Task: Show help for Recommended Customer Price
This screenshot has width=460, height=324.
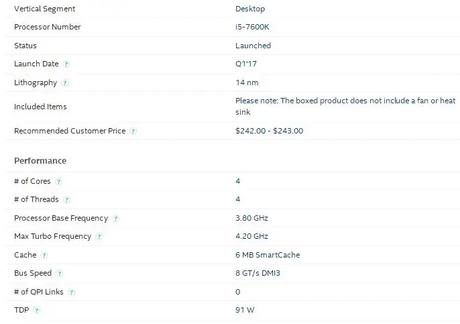Action: click(x=133, y=131)
